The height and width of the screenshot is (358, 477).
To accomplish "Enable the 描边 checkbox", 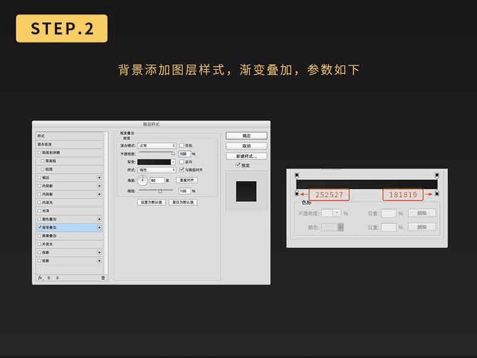I will click(x=39, y=177).
